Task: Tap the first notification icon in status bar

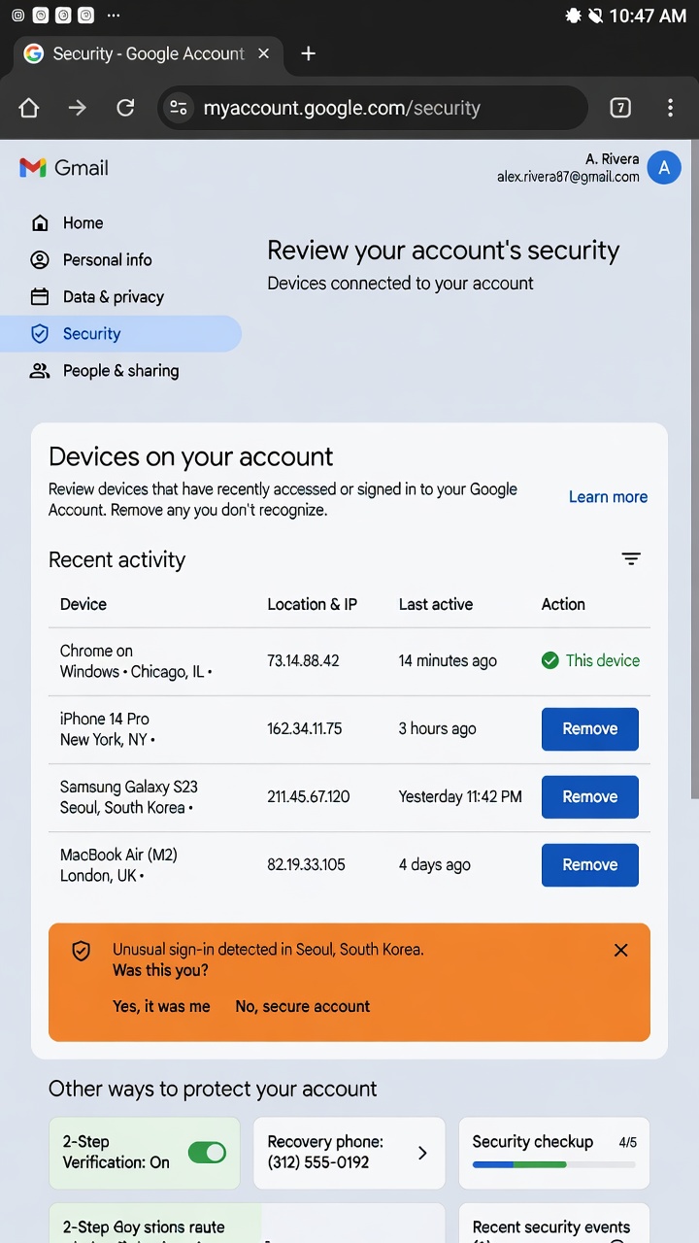Action: (x=17, y=16)
